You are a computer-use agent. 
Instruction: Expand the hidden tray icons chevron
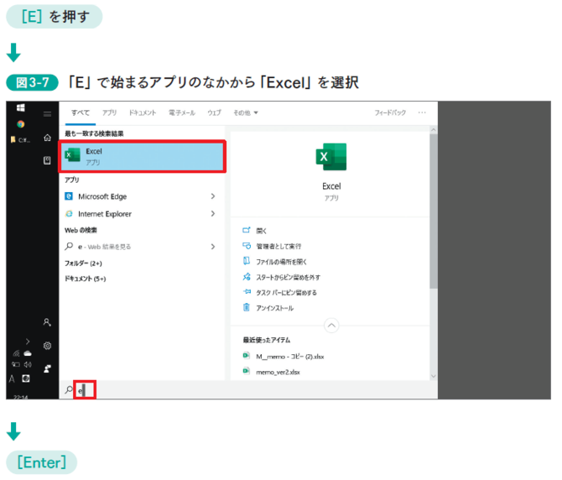click(x=28, y=342)
